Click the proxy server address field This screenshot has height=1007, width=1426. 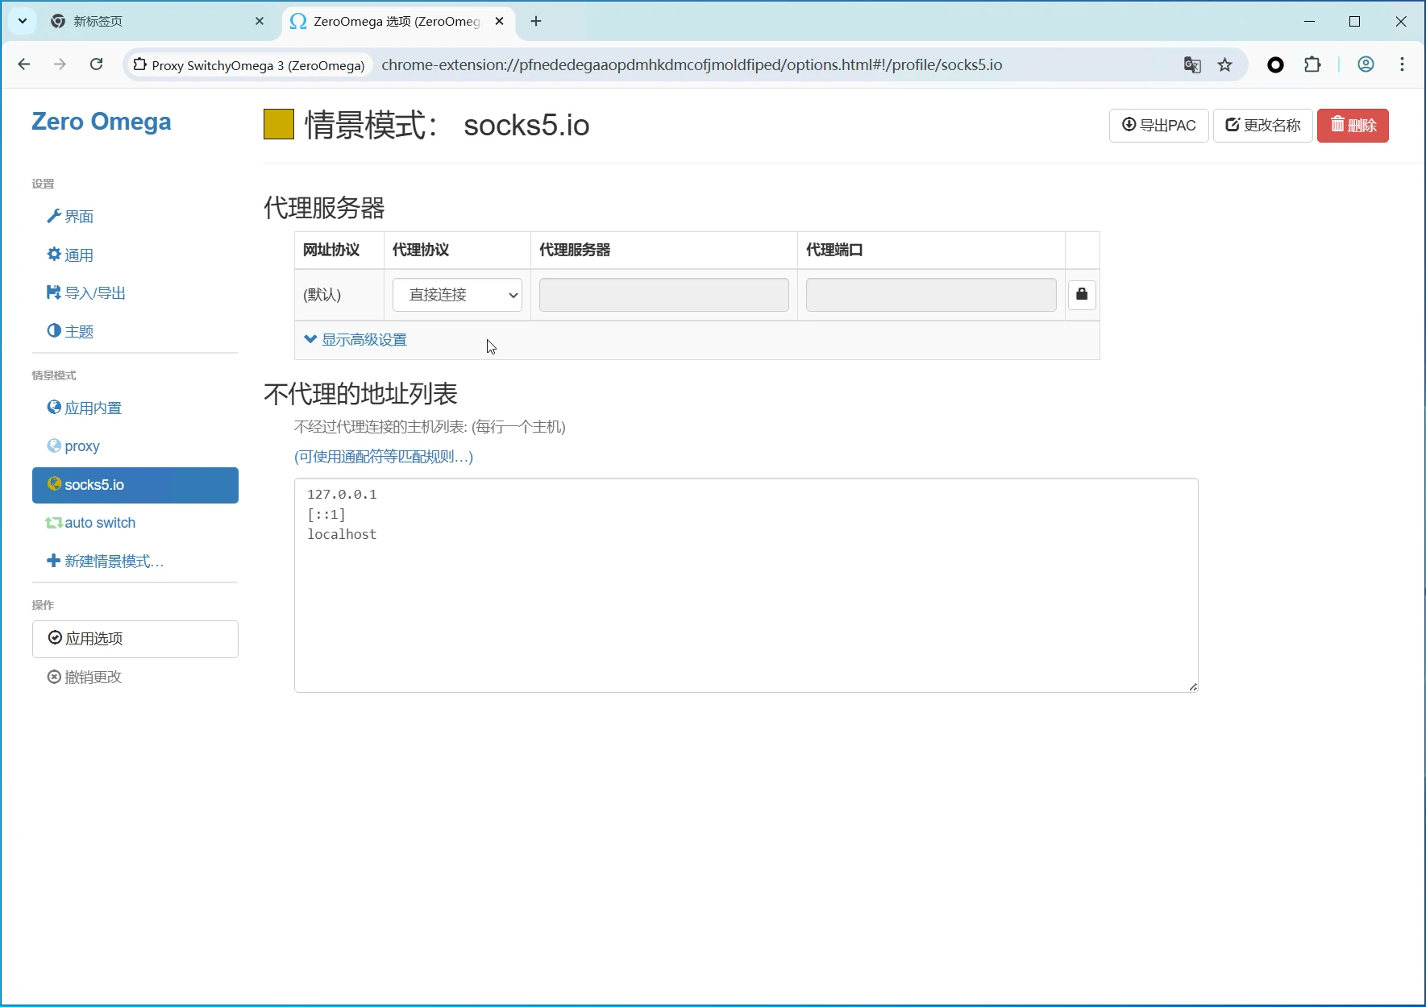tap(663, 295)
